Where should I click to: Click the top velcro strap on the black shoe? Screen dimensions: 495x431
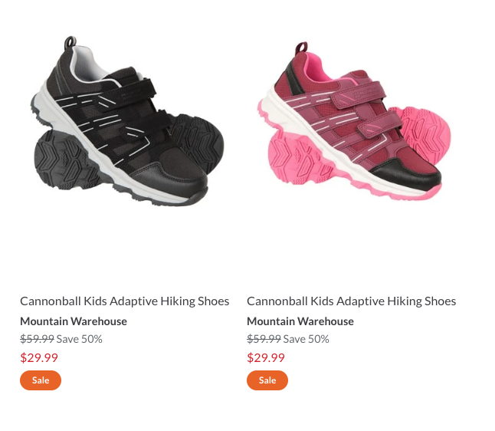130,90
